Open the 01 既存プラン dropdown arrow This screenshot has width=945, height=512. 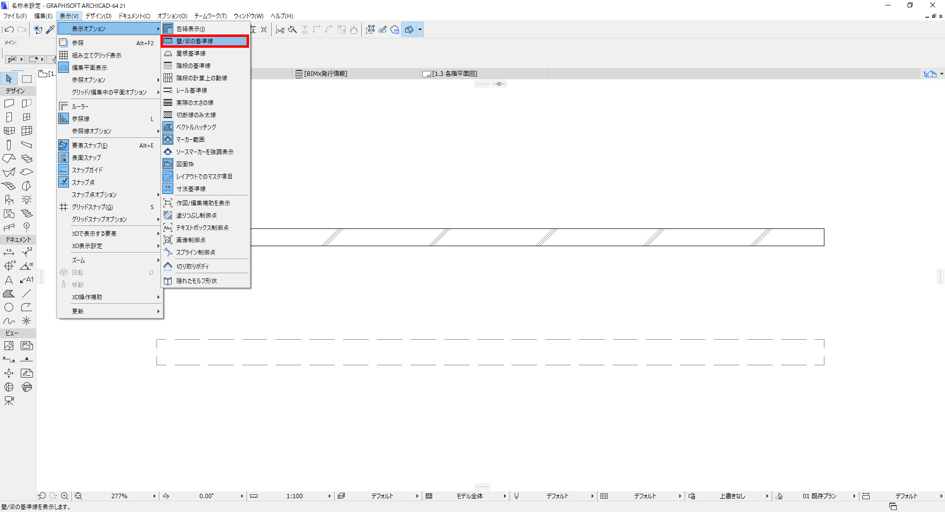click(x=854, y=496)
